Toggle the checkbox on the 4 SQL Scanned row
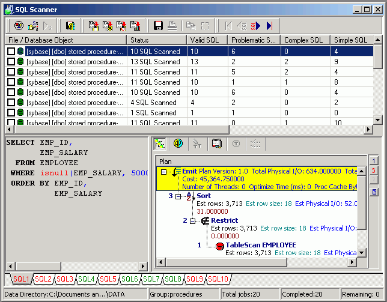The image size is (387, 302). (x=11, y=103)
